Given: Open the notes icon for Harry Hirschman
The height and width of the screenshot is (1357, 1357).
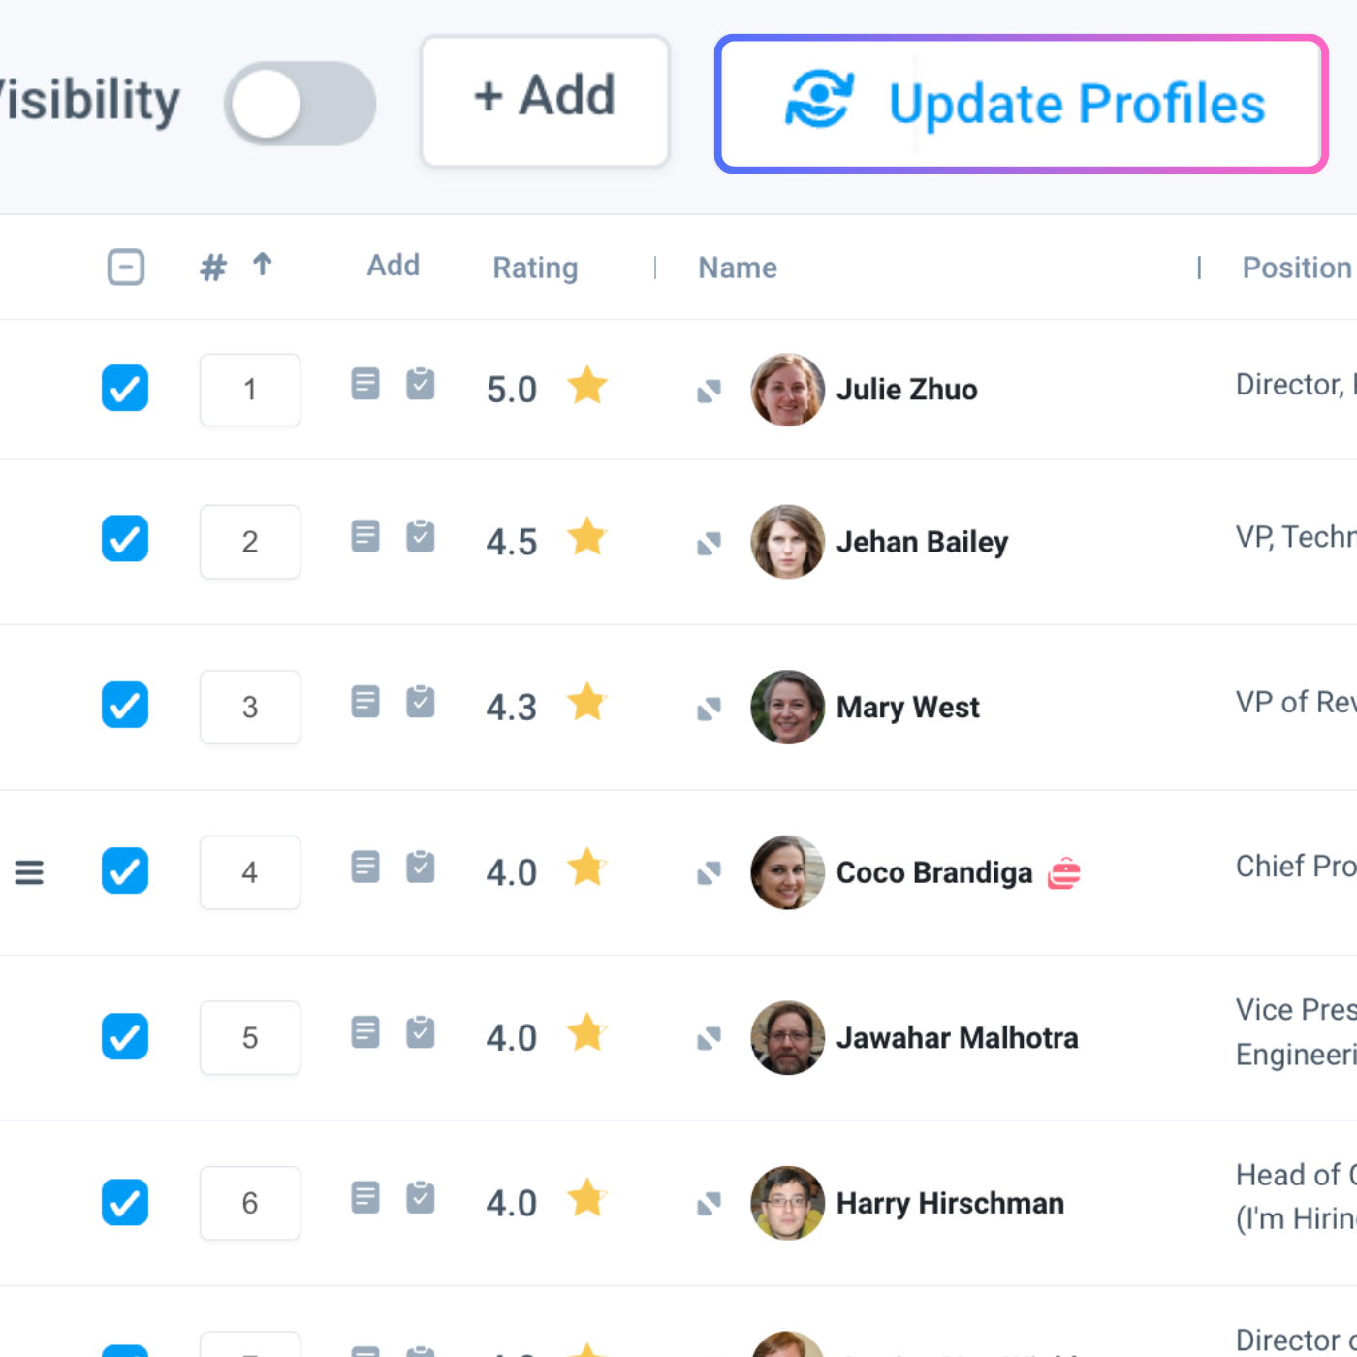Looking at the screenshot, I should pyautogui.click(x=365, y=1198).
